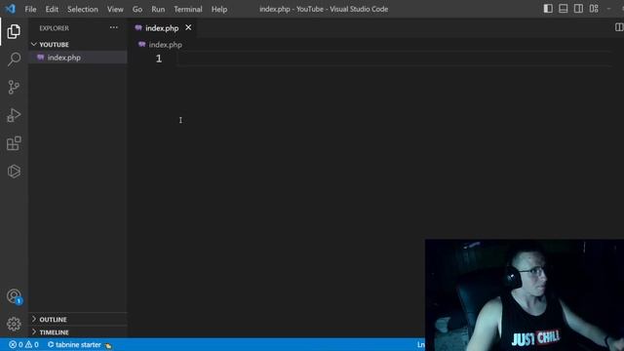Open the View menu
The image size is (624, 351).
tap(115, 9)
